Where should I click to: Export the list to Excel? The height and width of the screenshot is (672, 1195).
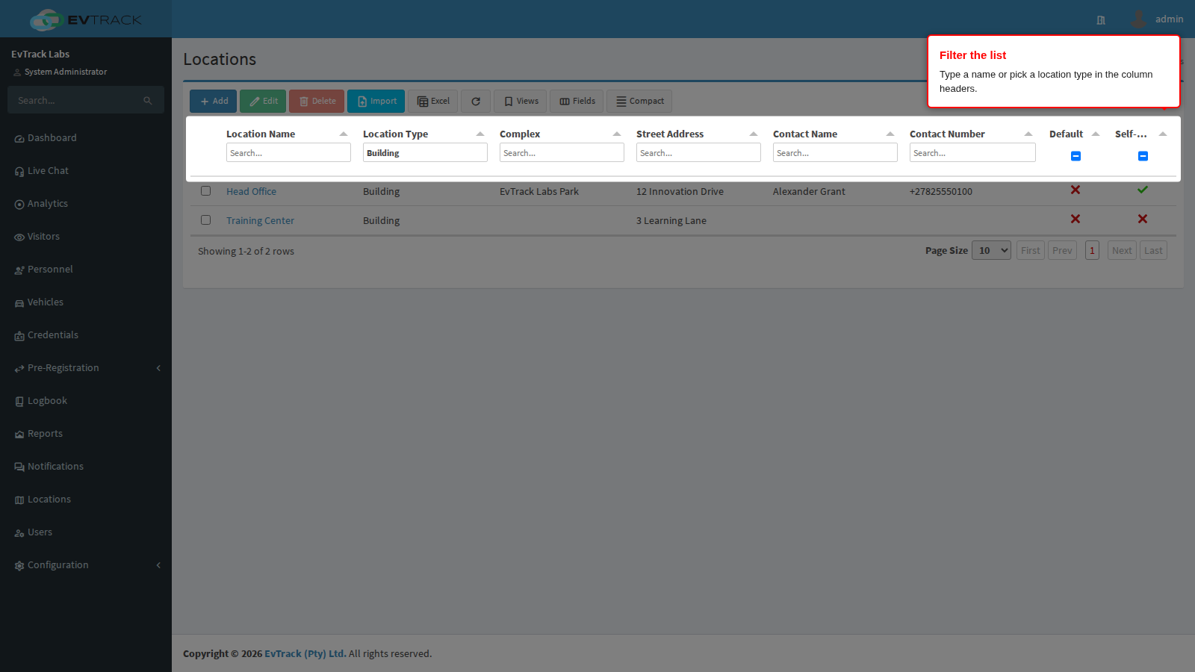tap(432, 102)
